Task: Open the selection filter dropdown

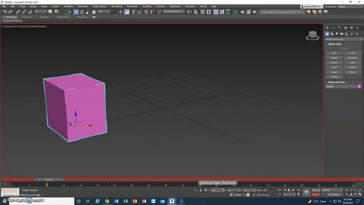Action: click(40, 11)
